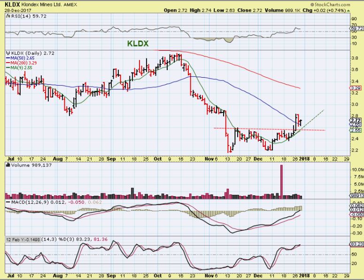Click 'Aug' on the bottom stochastic date axis

click(58, 276)
